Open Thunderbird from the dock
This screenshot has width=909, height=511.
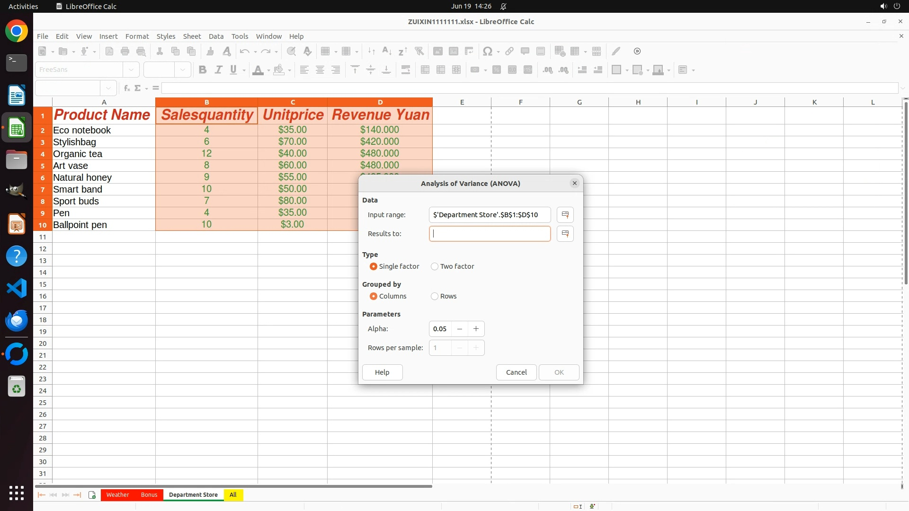pos(17,321)
